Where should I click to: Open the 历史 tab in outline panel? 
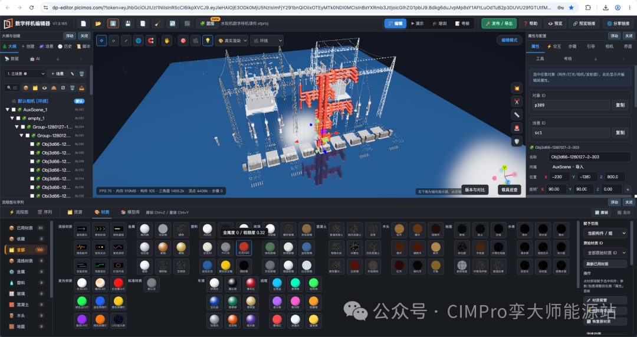click(65, 47)
